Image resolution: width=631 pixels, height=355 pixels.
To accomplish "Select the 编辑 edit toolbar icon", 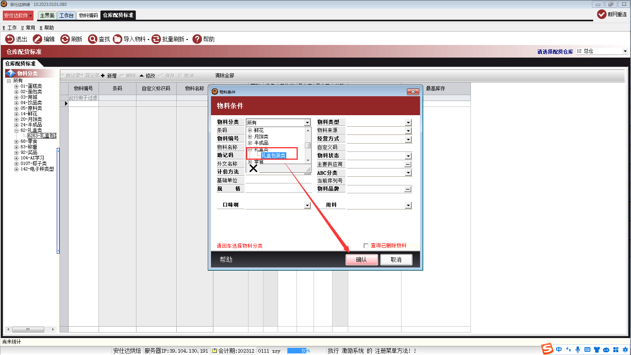I will [37, 39].
